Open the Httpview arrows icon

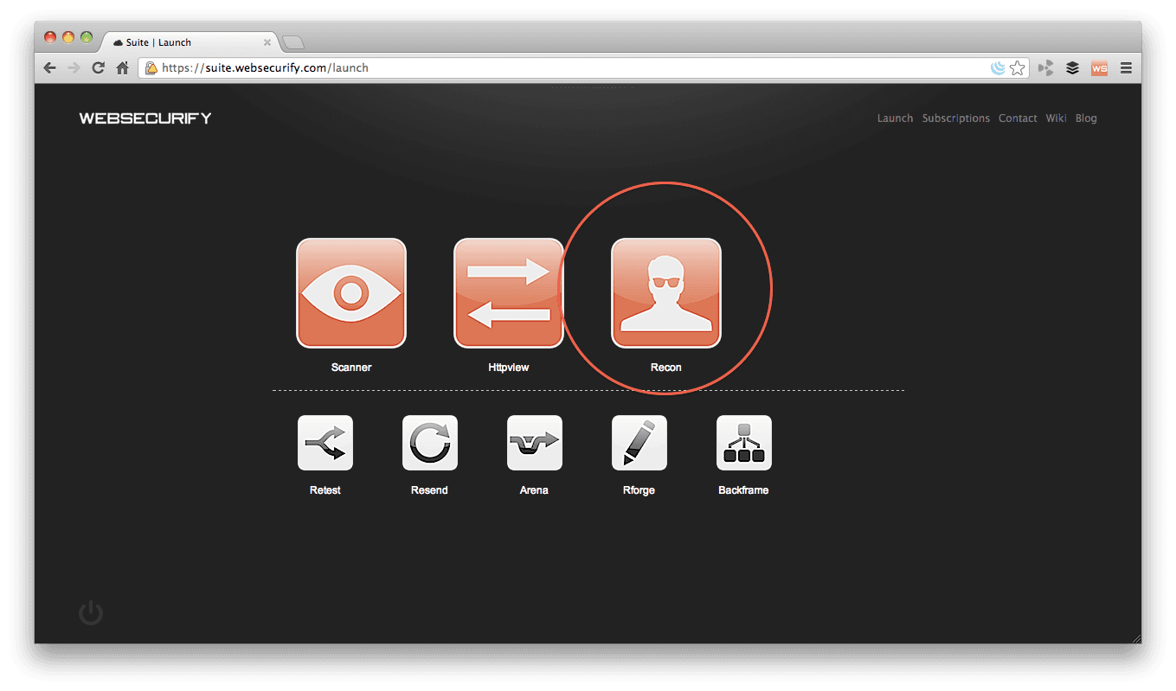pos(509,293)
